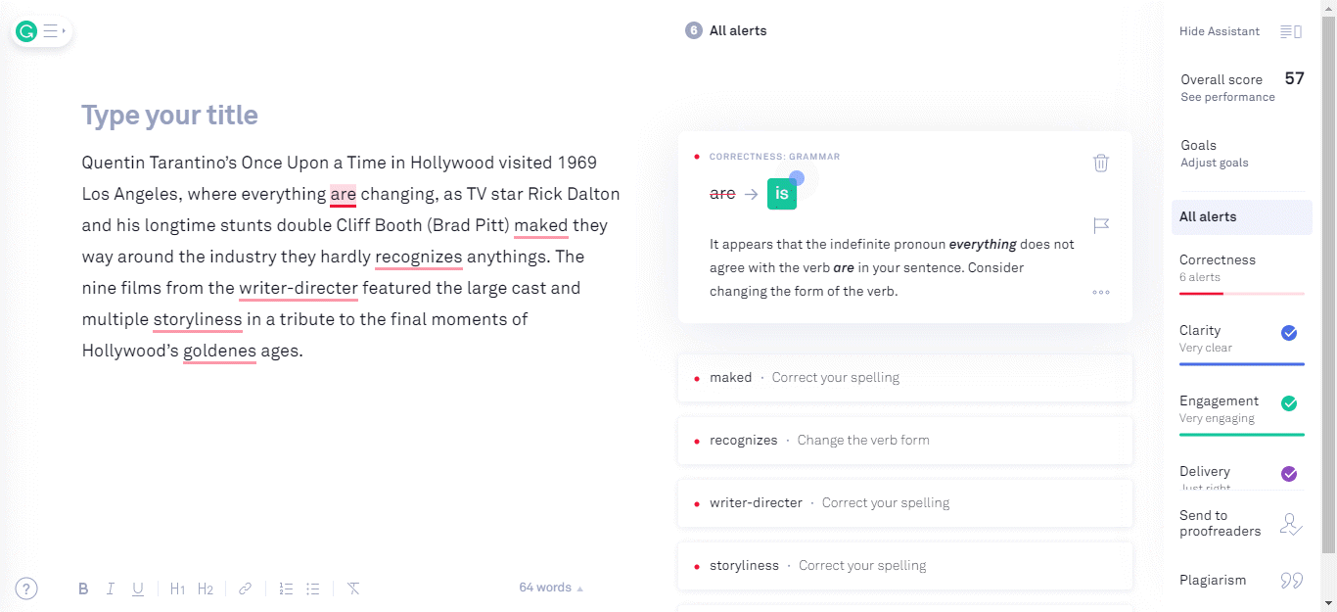This screenshot has height=612, width=1337.
Task: Expand the 'writer-directer' spelling alert
Action: (x=904, y=503)
